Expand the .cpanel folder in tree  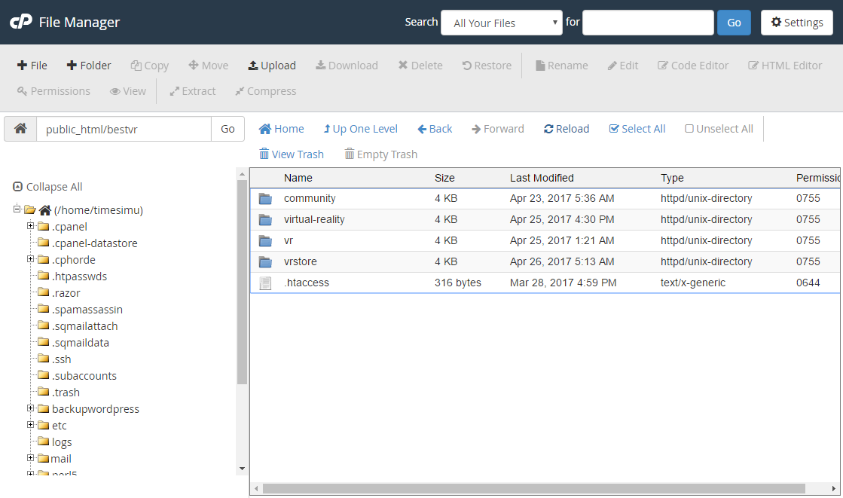pyautogui.click(x=31, y=227)
